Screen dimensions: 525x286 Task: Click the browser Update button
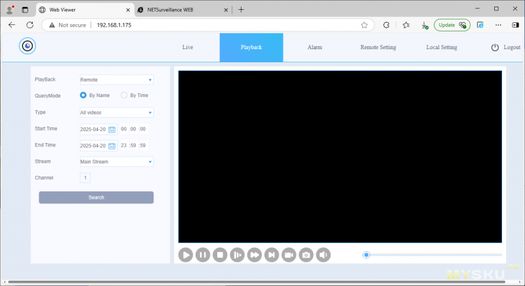click(x=452, y=25)
